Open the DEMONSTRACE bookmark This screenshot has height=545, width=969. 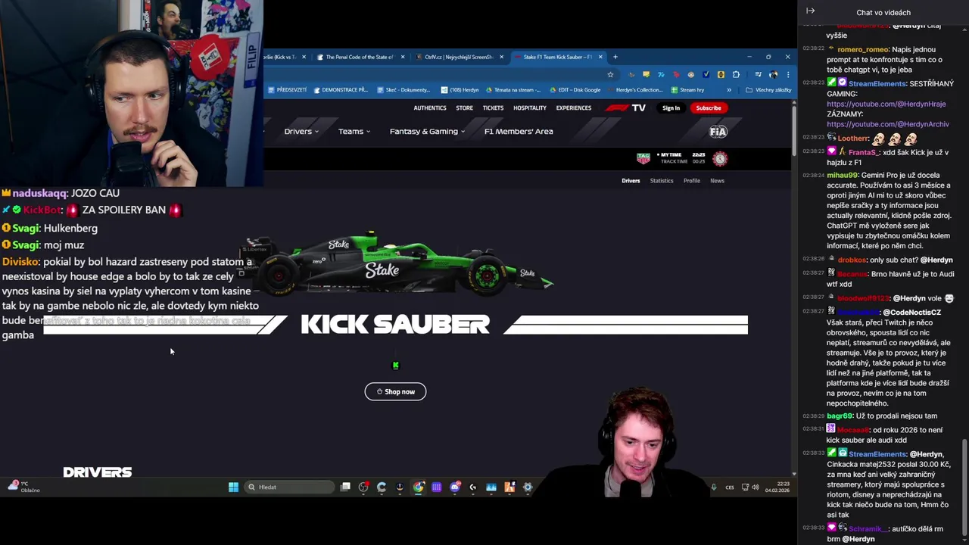(340, 89)
